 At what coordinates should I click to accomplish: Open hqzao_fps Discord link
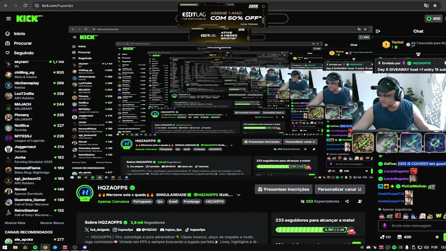[x=171, y=230]
